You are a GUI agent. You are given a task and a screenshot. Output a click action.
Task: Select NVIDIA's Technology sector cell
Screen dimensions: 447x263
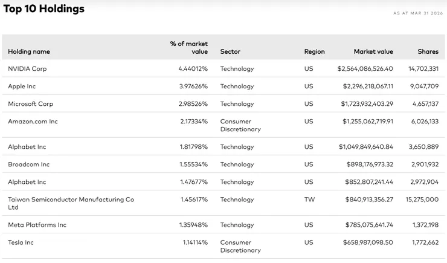click(x=237, y=69)
